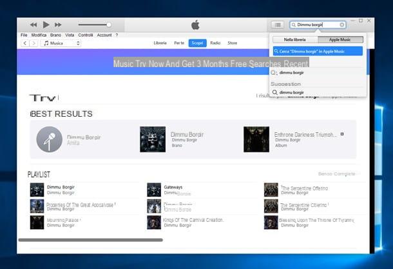Select Mourning Palace track title

[62, 220]
